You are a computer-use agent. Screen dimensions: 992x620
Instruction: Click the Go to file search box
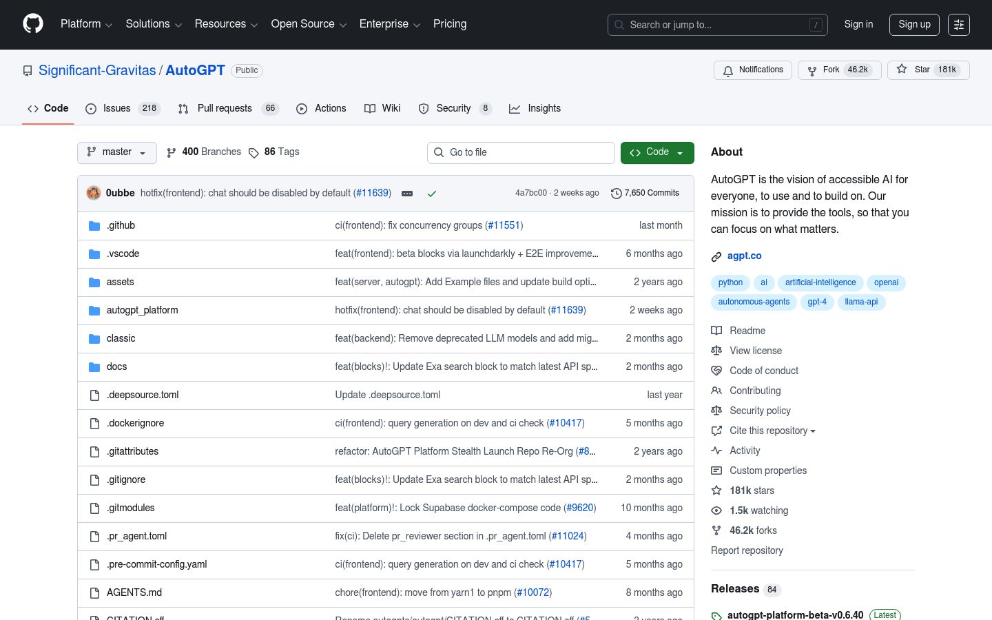click(x=521, y=153)
